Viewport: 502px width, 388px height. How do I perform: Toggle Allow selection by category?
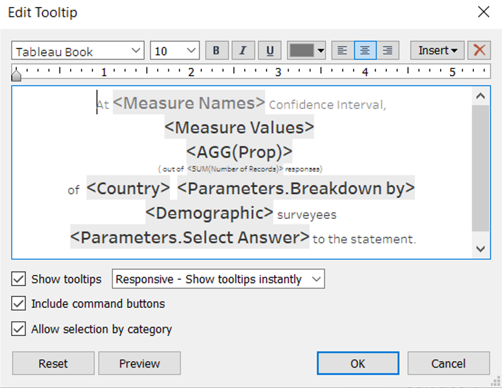click(x=19, y=329)
